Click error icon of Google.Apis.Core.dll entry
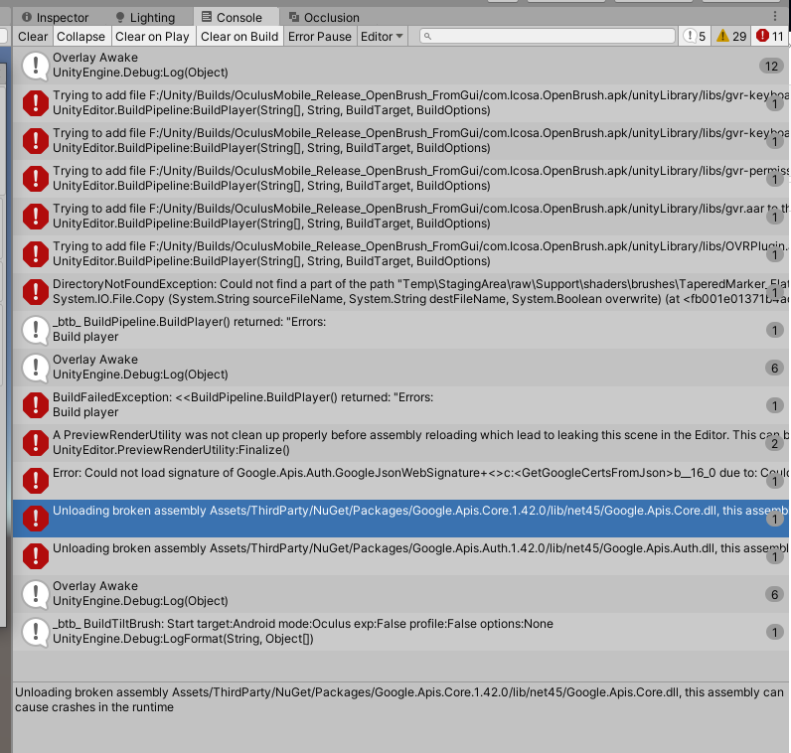The height and width of the screenshot is (753, 791). [x=36, y=519]
